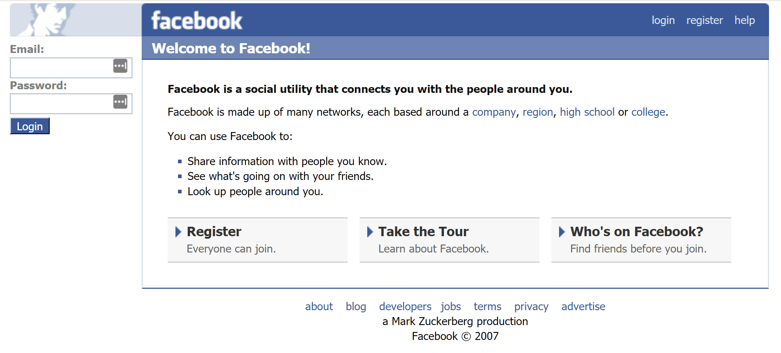Click the arrow icon beside Take the Tour

[x=370, y=231]
